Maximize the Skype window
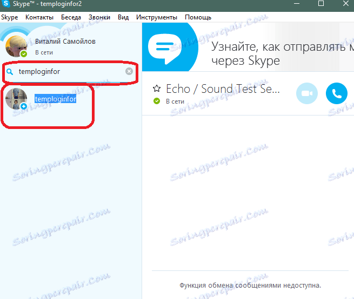This screenshot has width=354, height=299. pos(321,4)
